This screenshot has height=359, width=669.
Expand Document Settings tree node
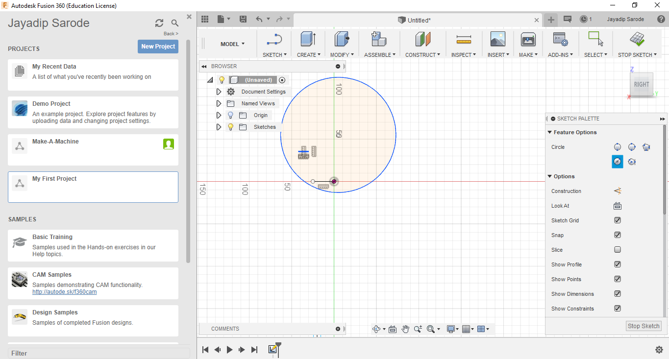219,92
